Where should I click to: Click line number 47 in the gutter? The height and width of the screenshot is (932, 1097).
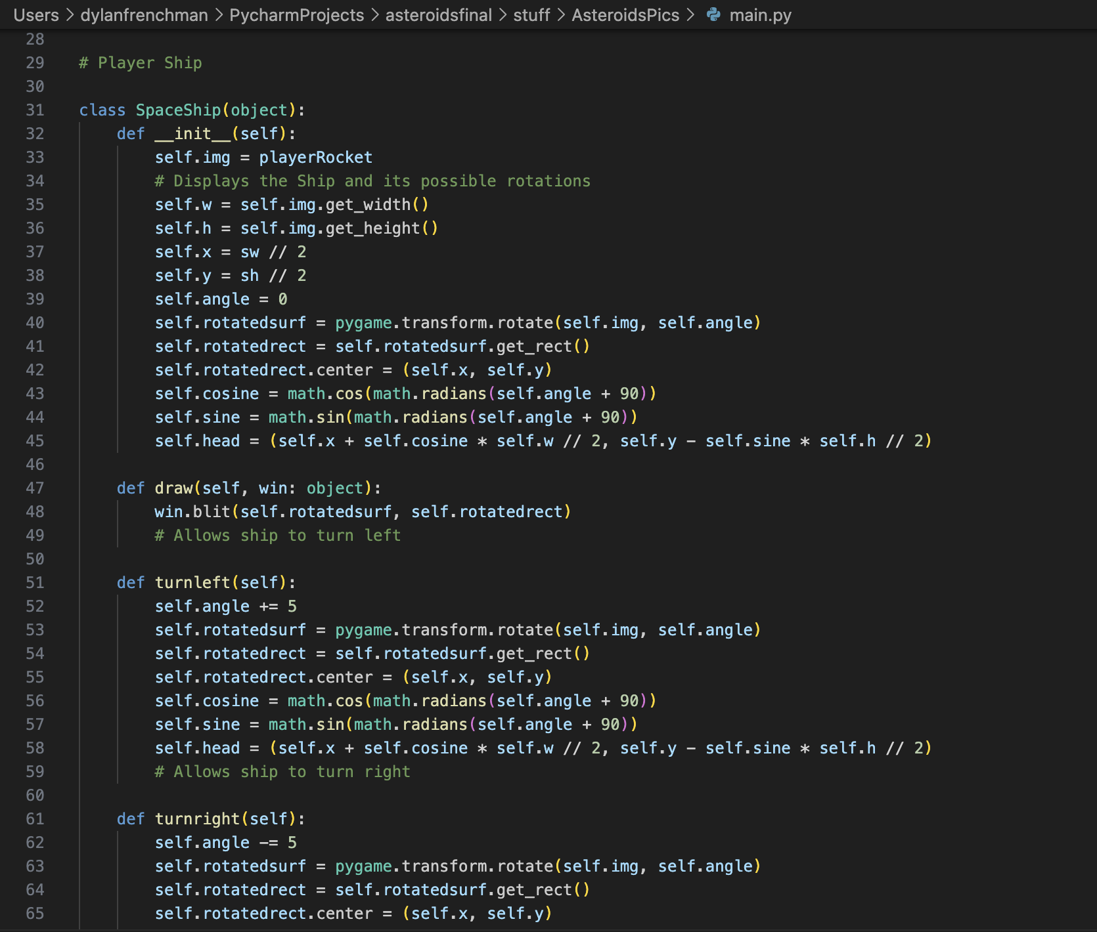click(35, 488)
